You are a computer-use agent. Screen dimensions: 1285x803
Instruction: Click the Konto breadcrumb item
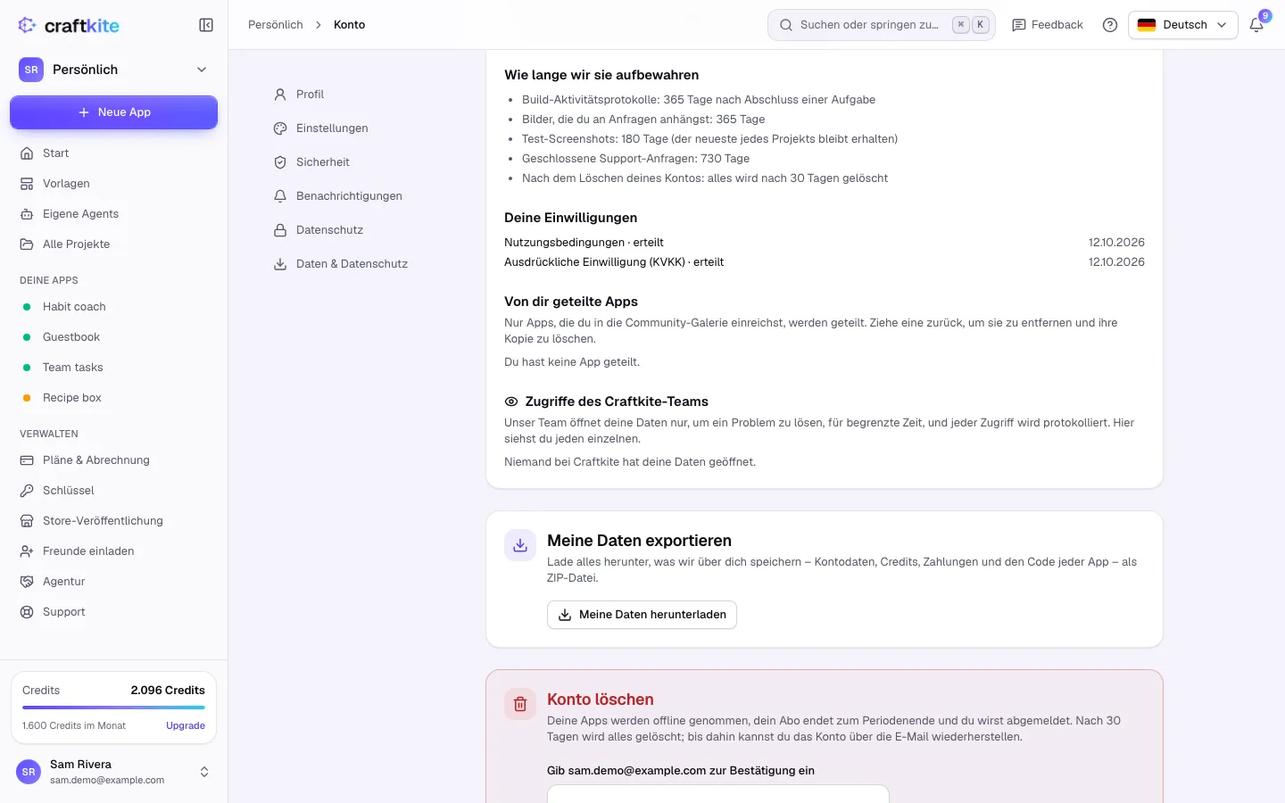[350, 25]
